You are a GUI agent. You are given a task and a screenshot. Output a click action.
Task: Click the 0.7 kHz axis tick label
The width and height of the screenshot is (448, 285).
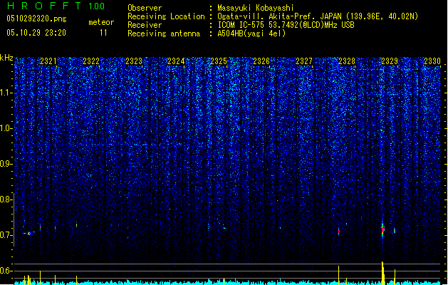pos(6,235)
